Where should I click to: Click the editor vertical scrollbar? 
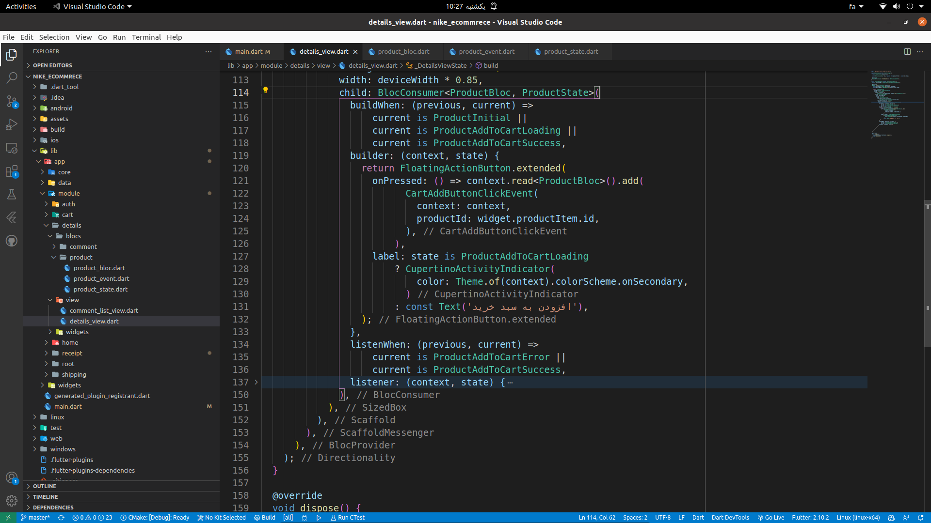(928, 274)
